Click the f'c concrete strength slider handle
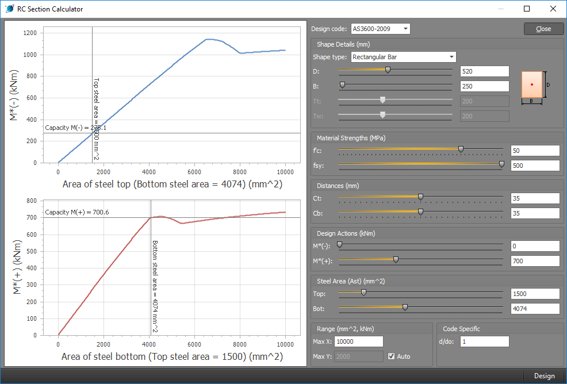 coord(461,149)
